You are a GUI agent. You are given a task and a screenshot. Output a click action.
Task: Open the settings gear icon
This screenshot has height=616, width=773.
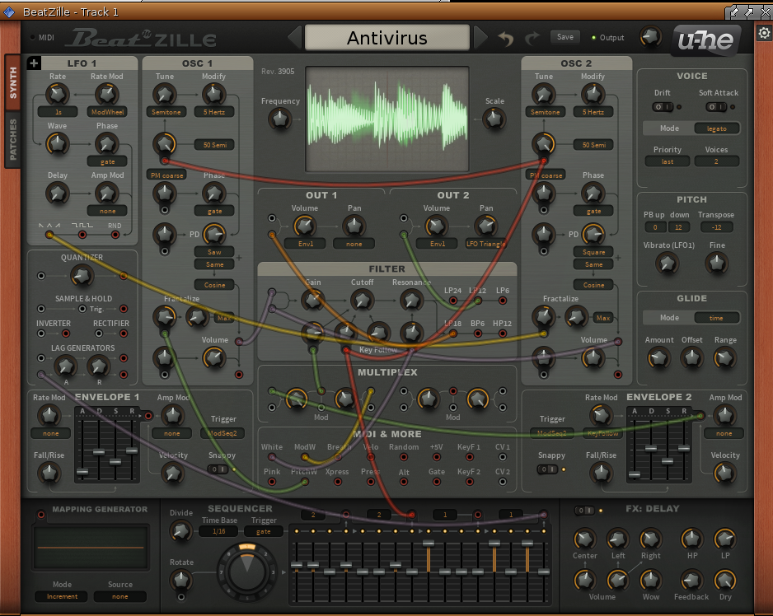764,33
